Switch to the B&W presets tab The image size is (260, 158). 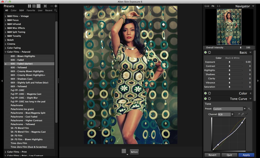click(x=22, y=10)
